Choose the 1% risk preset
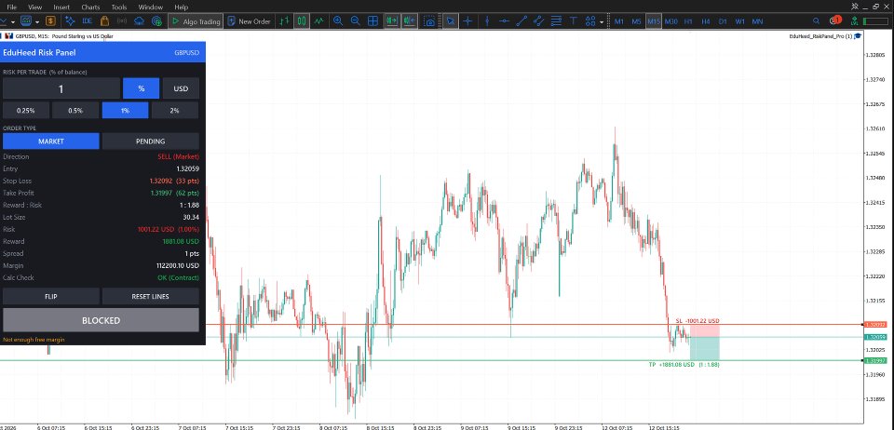The image size is (894, 430). tap(125, 111)
